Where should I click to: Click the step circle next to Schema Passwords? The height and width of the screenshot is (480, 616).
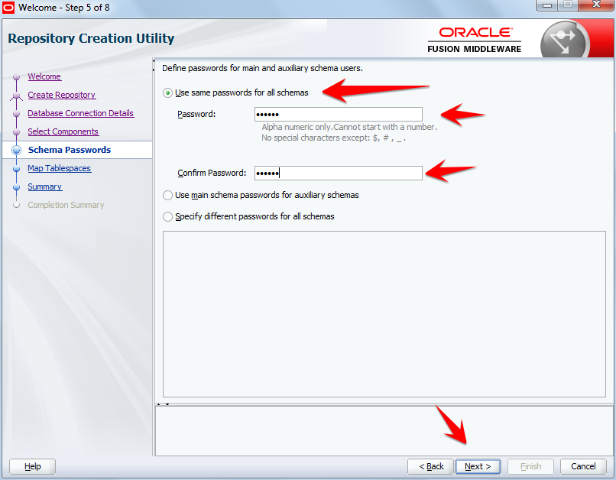tap(16, 150)
